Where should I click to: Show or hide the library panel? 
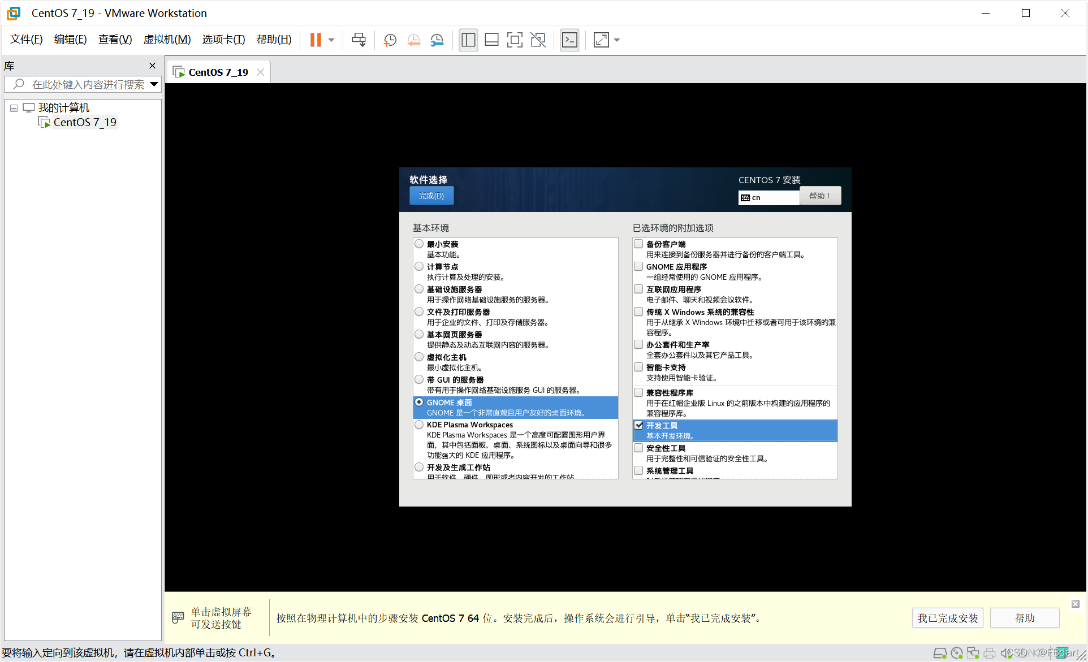(468, 40)
